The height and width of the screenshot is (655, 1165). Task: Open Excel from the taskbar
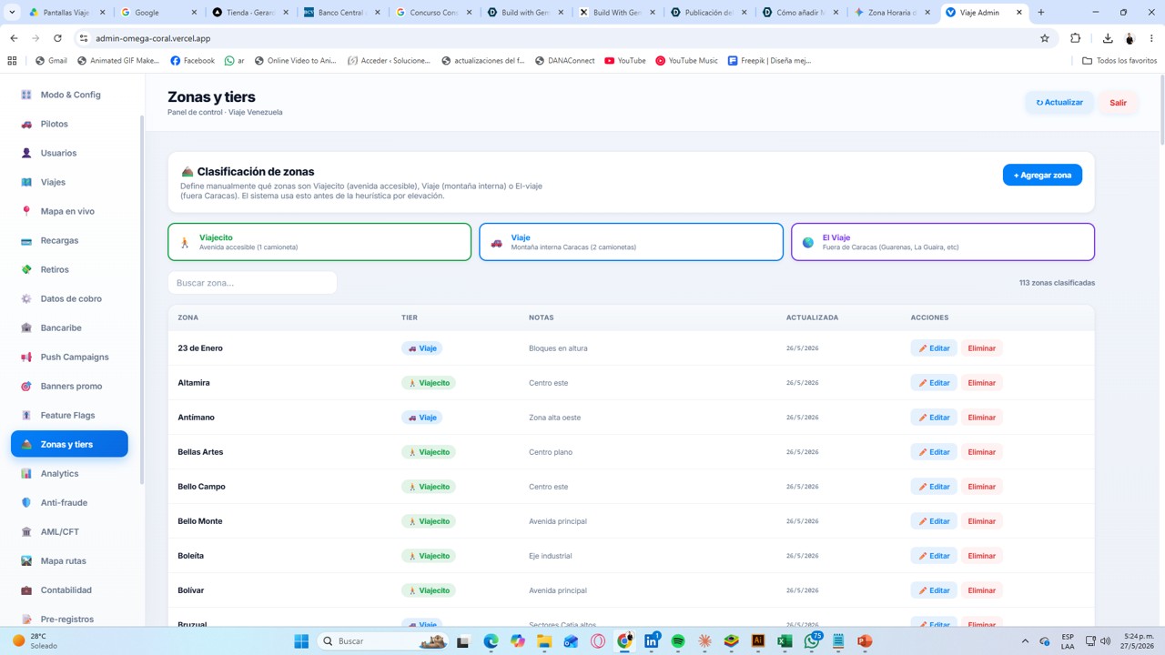(x=785, y=641)
